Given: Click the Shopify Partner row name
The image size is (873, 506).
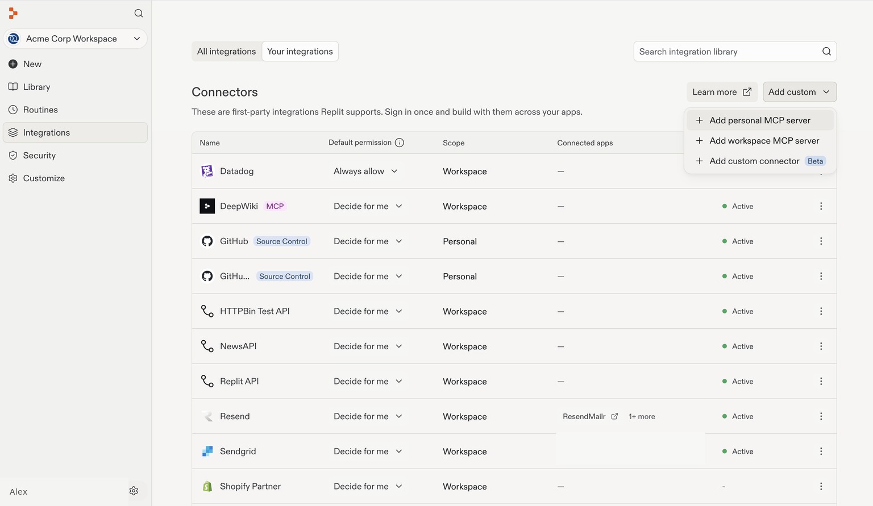Looking at the screenshot, I should 250,487.
